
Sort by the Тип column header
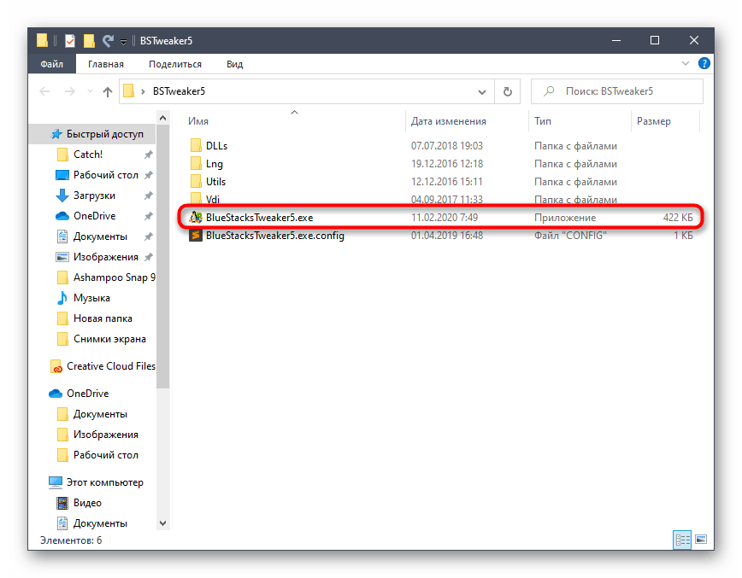(x=543, y=121)
